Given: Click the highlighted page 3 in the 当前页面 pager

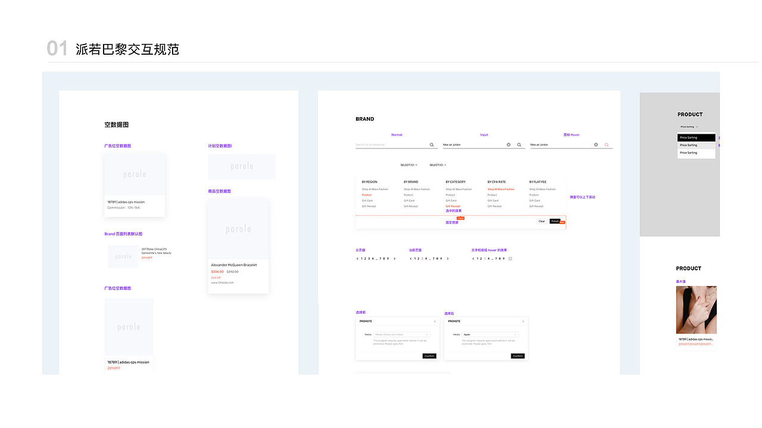Looking at the screenshot, I should point(422,259).
